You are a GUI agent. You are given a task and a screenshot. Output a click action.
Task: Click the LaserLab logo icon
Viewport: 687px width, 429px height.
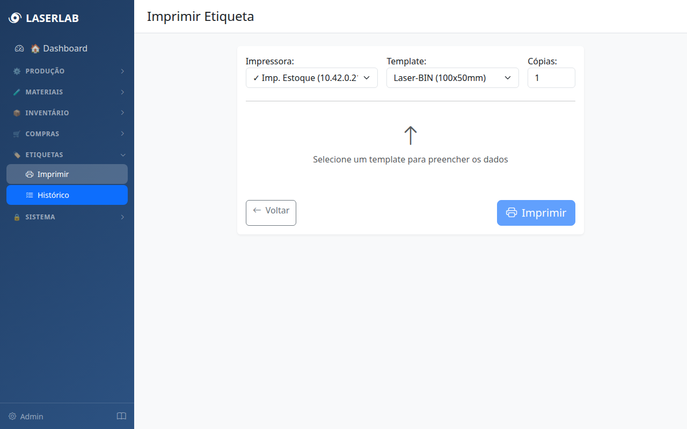(x=15, y=18)
